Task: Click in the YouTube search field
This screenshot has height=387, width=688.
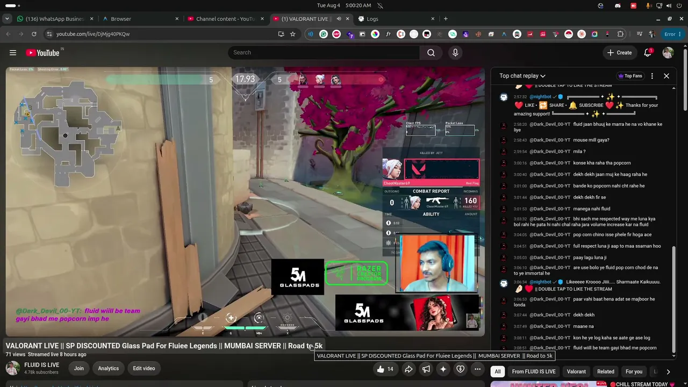Action: 324,53
